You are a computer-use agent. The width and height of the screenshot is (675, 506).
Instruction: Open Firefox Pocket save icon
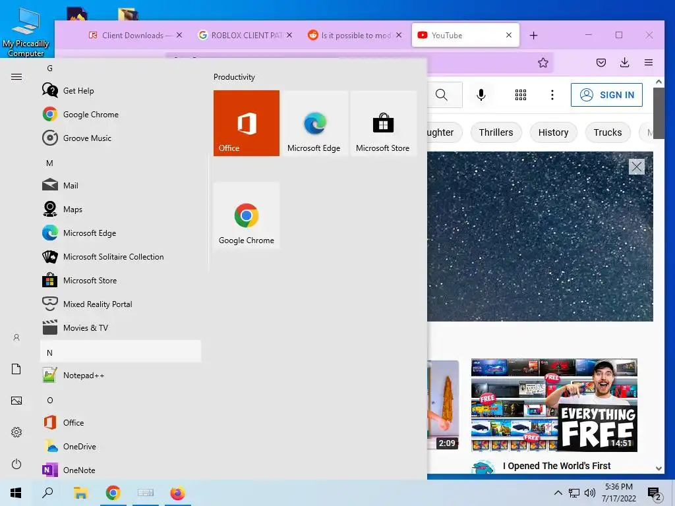pos(601,63)
